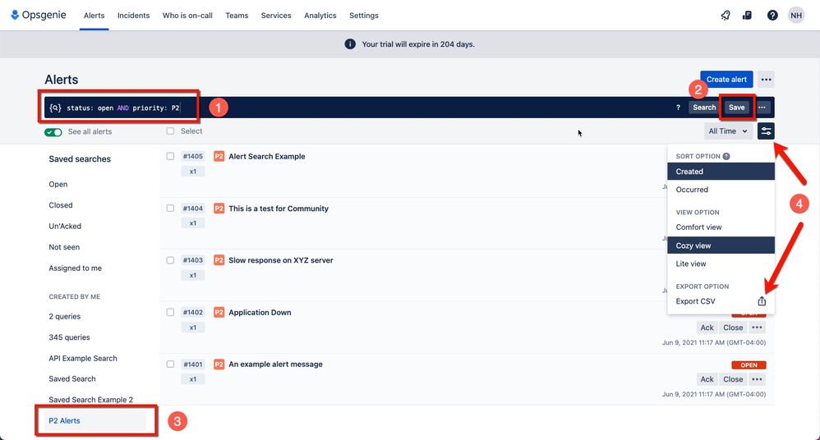
Task: Open the Settings tab
Action: tap(364, 16)
